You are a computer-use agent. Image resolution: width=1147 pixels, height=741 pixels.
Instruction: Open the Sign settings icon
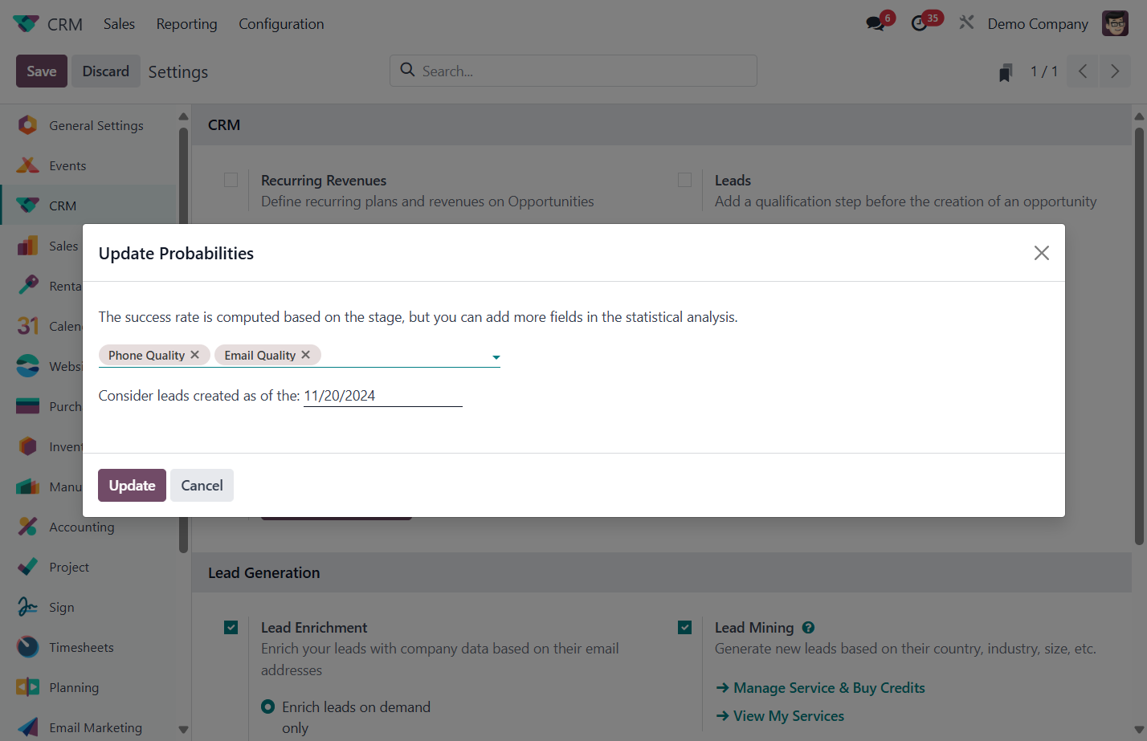(x=27, y=607)
